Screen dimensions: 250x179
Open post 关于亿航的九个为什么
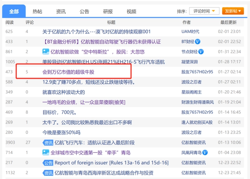tap(96, 32)
